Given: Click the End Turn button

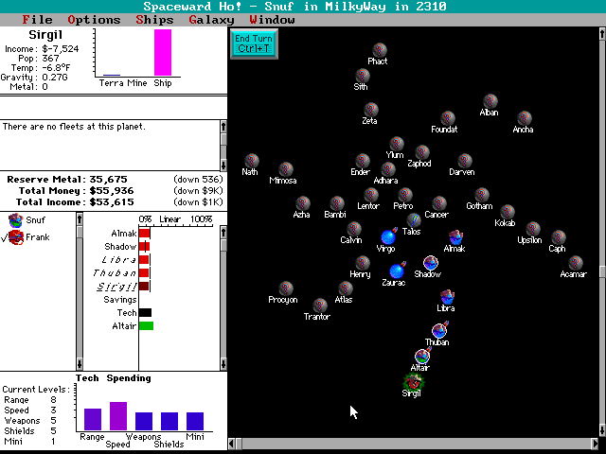Looking at the screenshot, I should (x=254, y=44).
